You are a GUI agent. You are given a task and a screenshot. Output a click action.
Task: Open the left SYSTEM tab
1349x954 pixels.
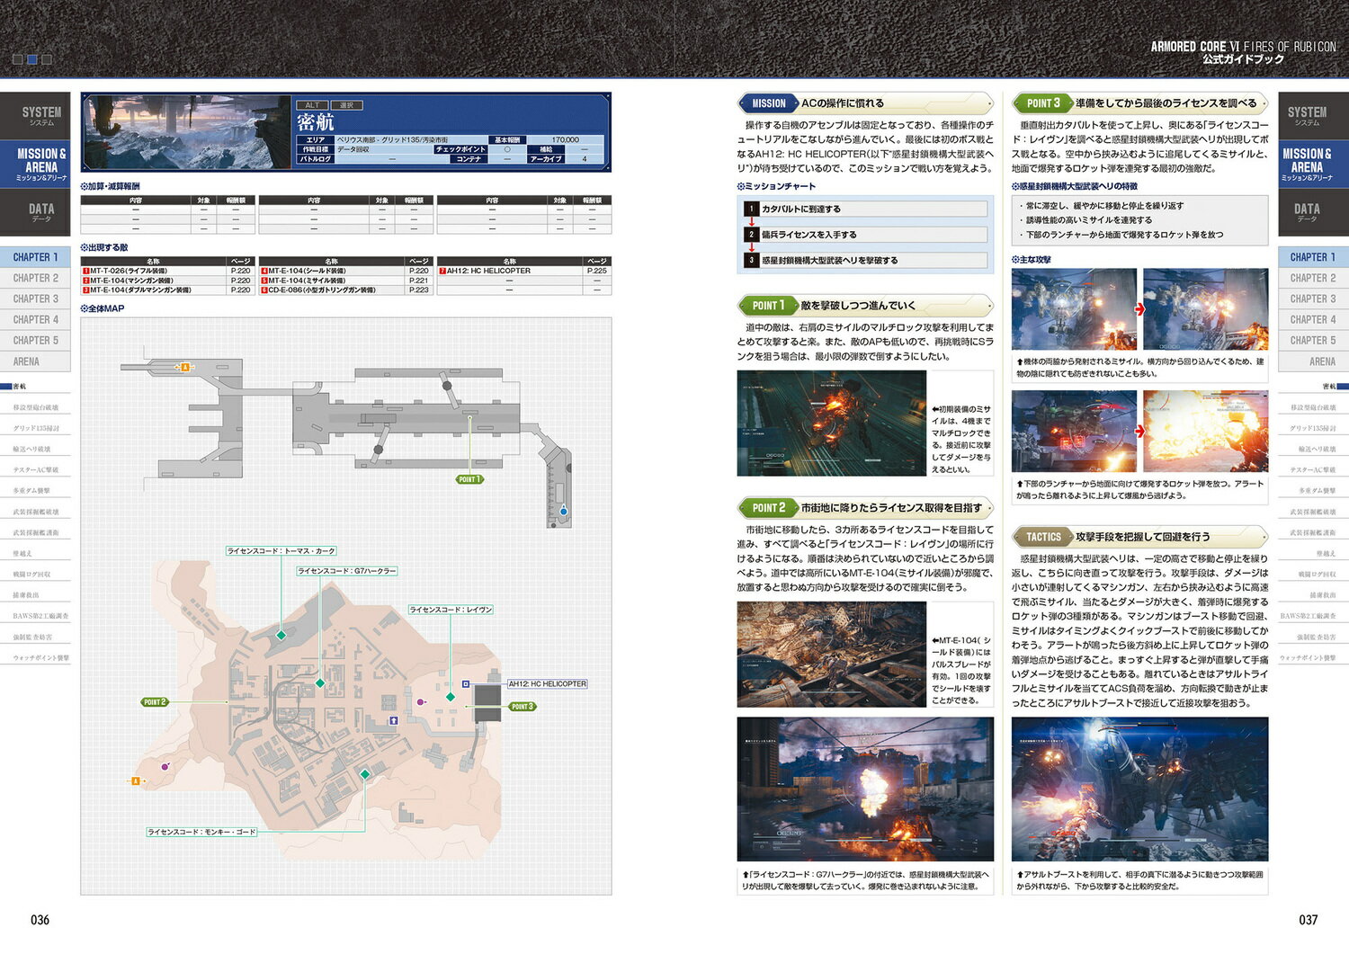tap(35, 115)
